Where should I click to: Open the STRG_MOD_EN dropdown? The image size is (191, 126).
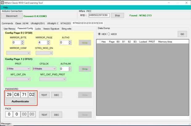click(44, 53)
